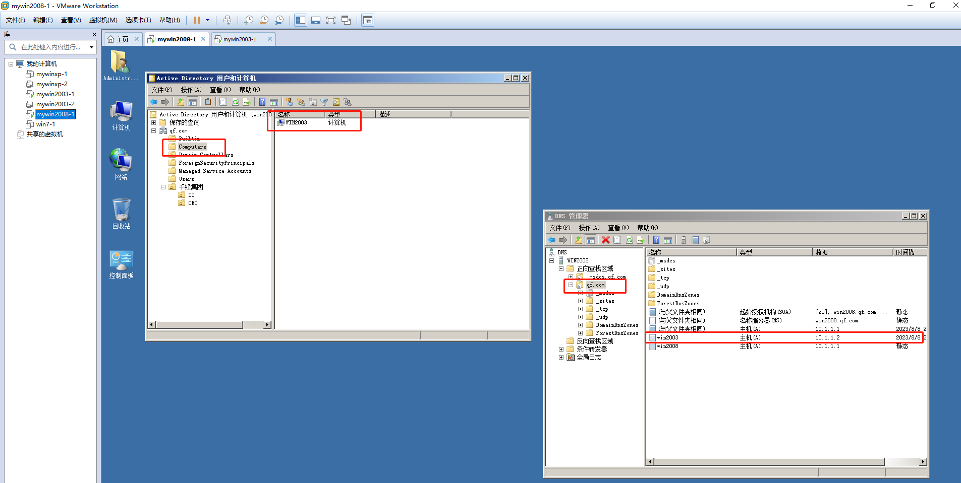The height and width of the screenshot is (483, 961).
Task: Open the 网络 desktop icon
Action: [121, 164]
